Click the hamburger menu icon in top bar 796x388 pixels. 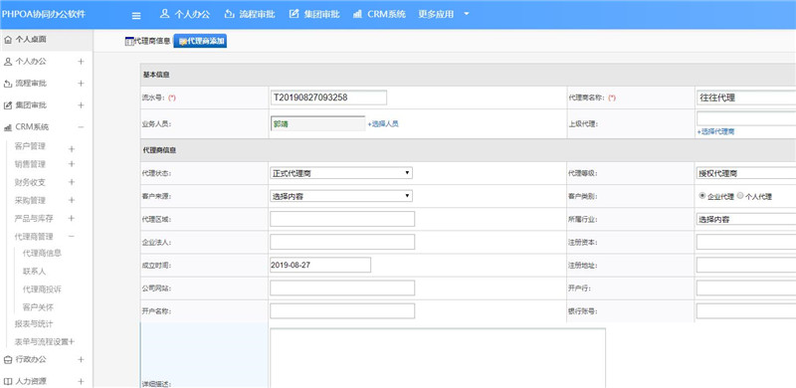pos(136,15)
